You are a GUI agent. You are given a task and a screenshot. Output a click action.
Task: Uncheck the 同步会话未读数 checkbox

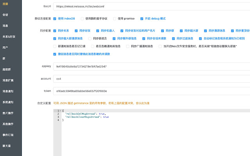pos(144,39)
